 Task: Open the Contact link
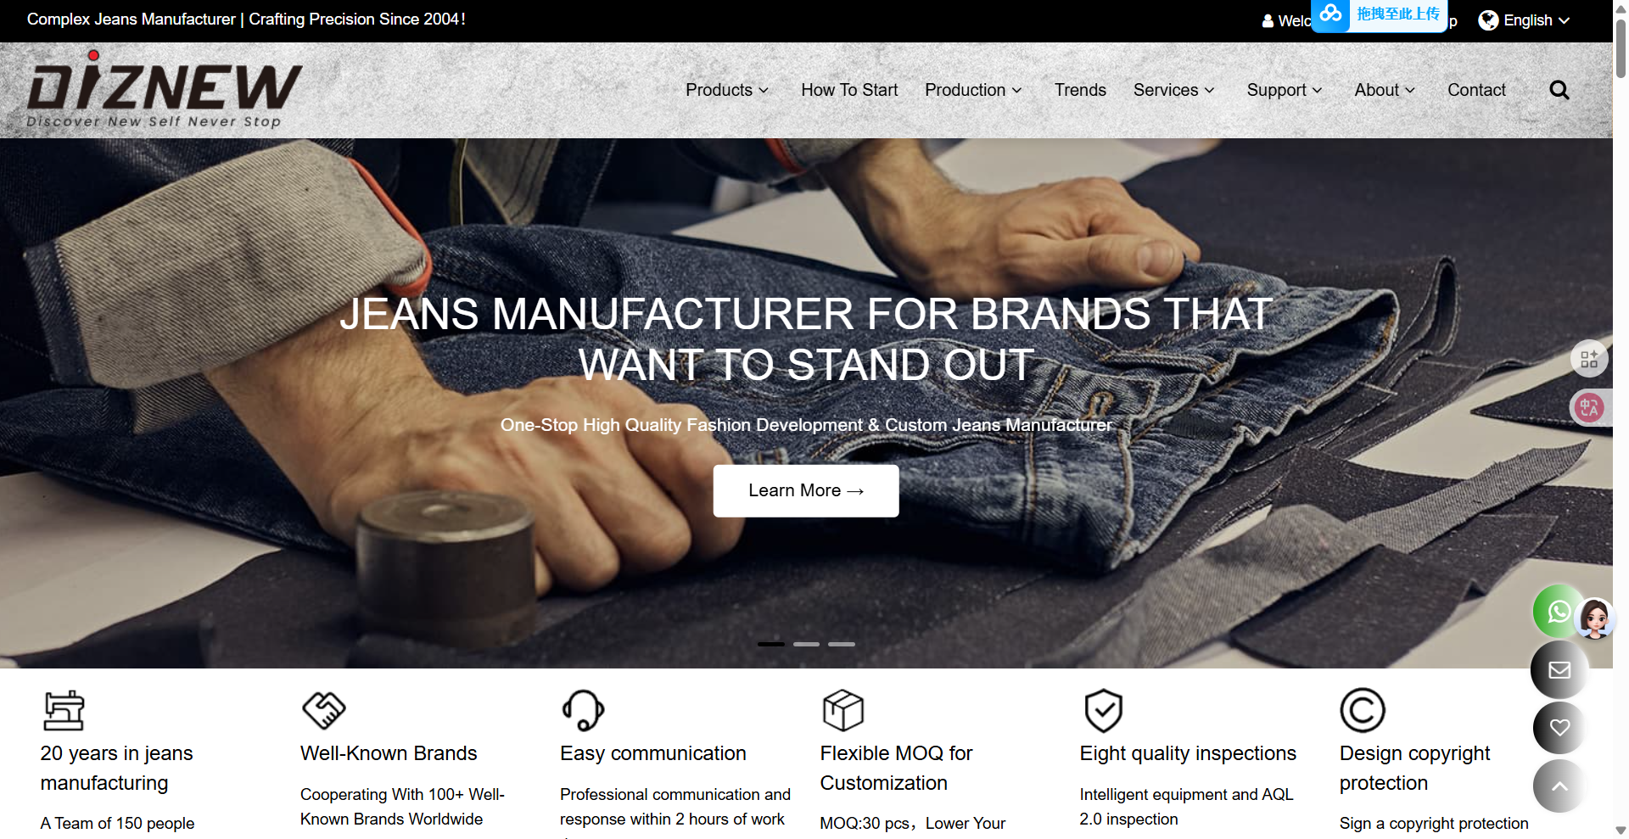[1476, 90]
